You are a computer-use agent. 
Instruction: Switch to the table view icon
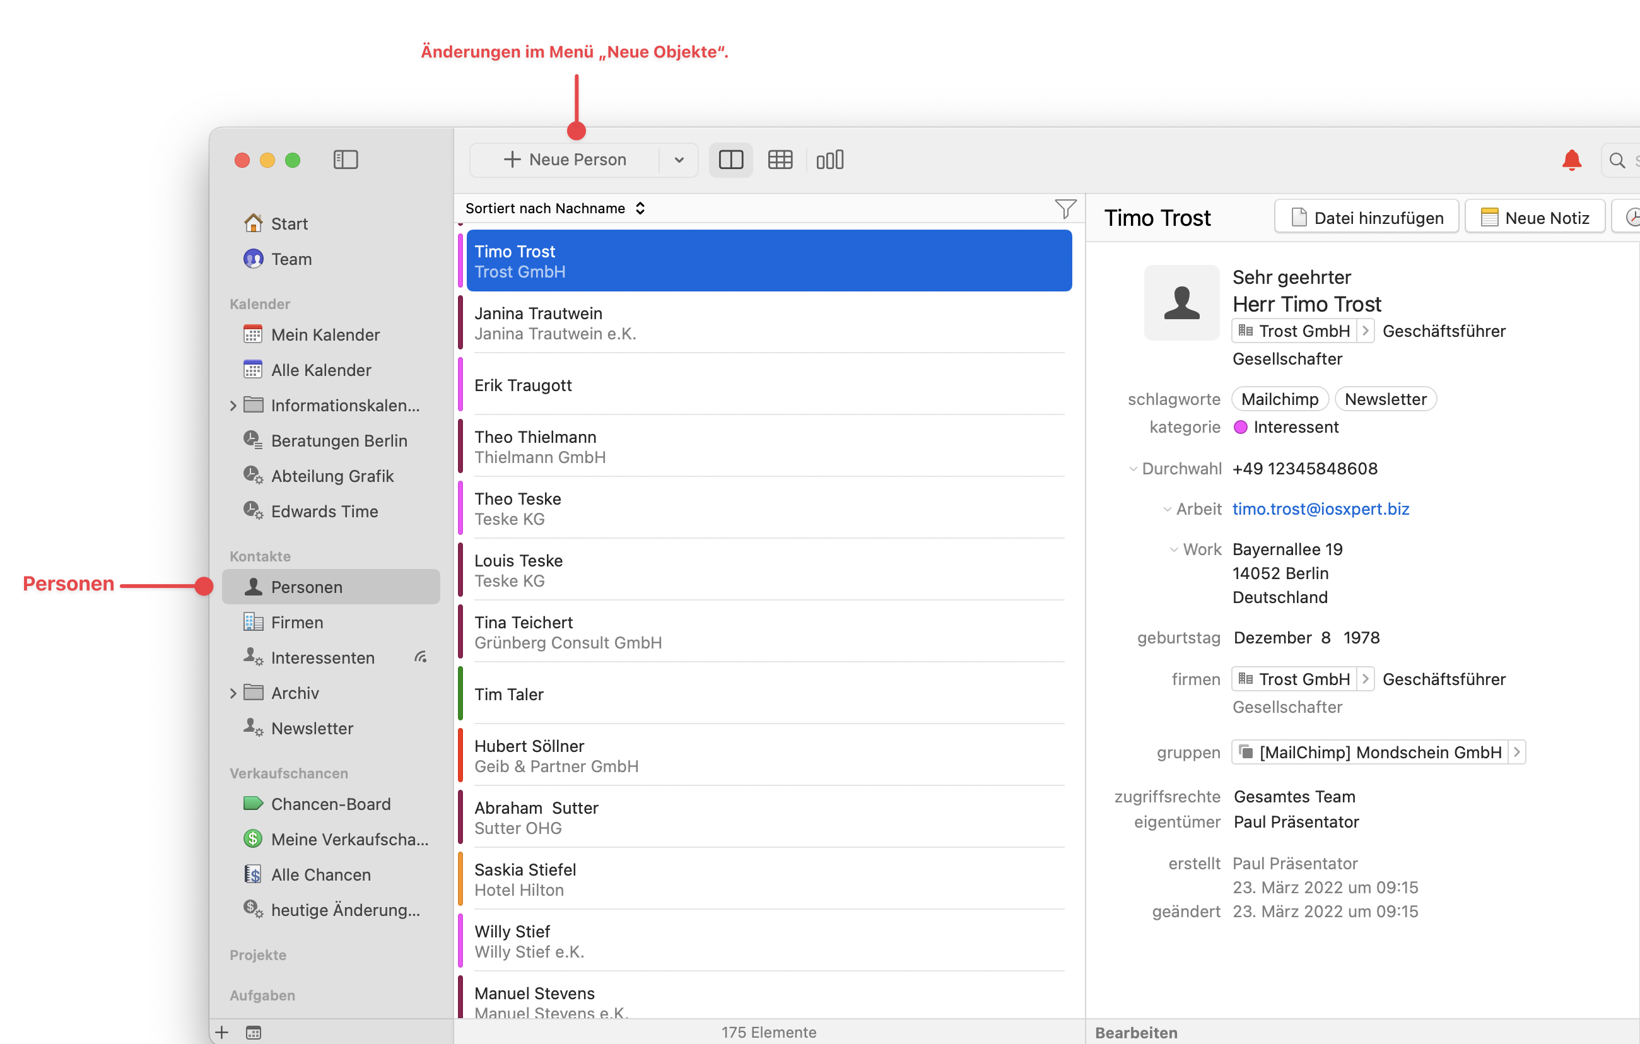[x=780, y=160]
